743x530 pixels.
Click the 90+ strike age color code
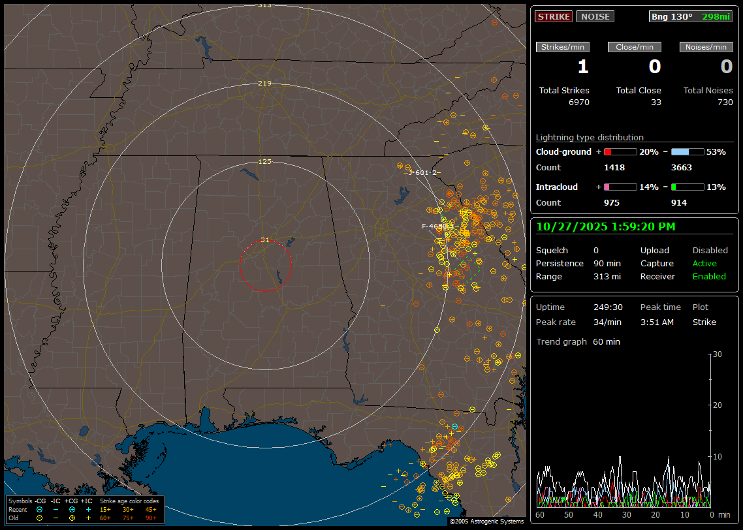[x=151, y=518]
